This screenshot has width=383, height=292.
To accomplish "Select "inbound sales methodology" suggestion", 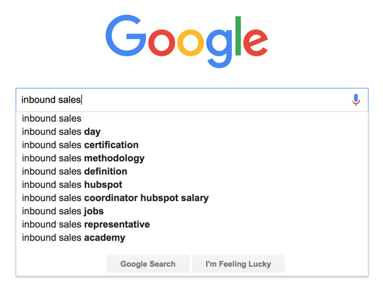I will coord(83,159).
